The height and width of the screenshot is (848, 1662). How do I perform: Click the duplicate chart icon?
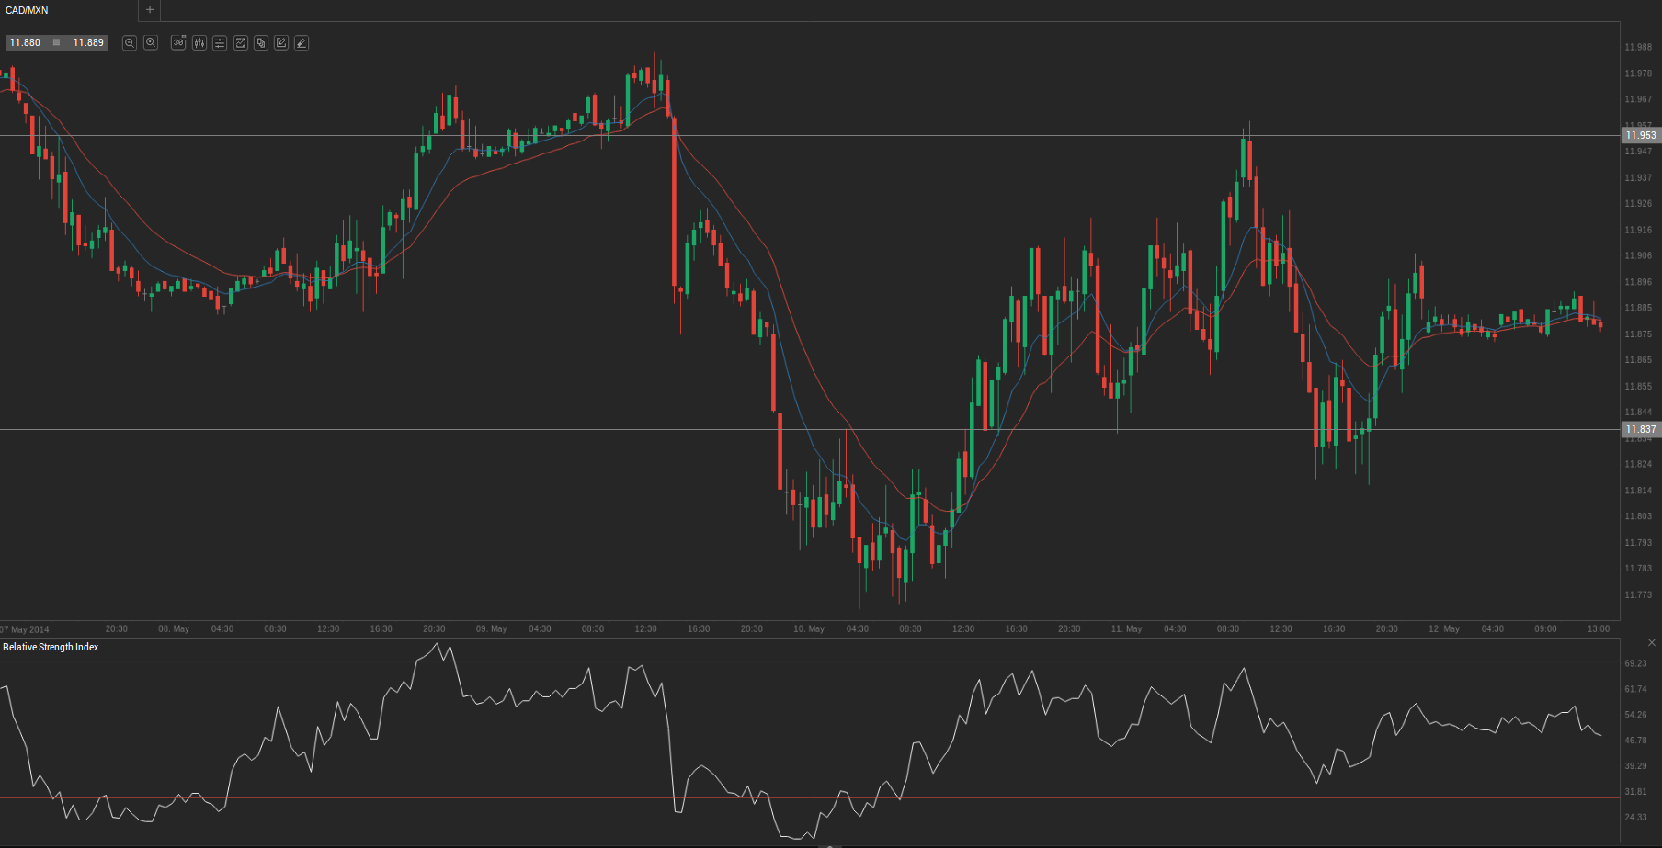point(261,43)
